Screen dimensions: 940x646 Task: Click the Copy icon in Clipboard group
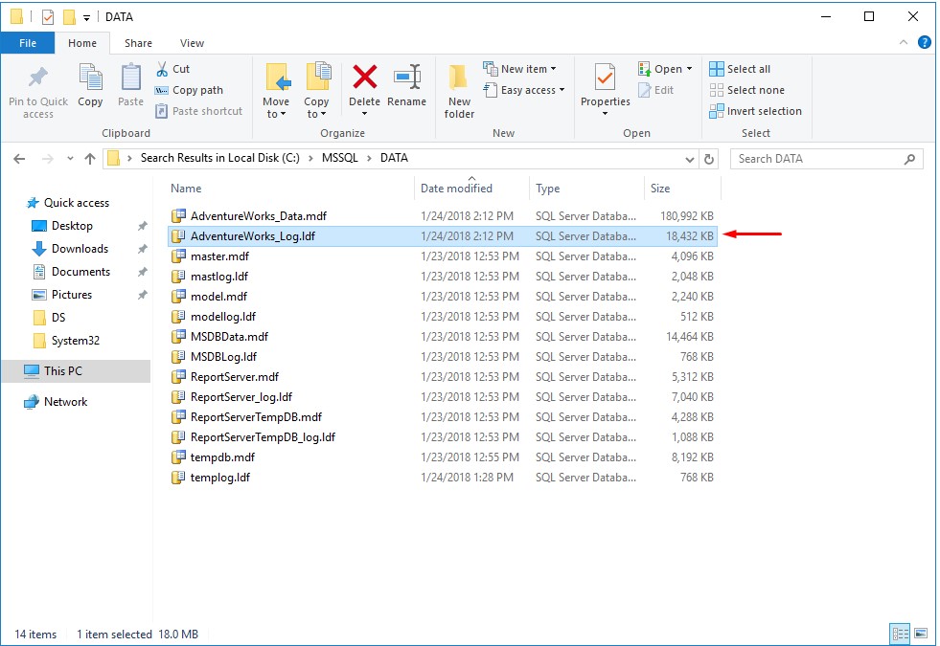[90, 78]
